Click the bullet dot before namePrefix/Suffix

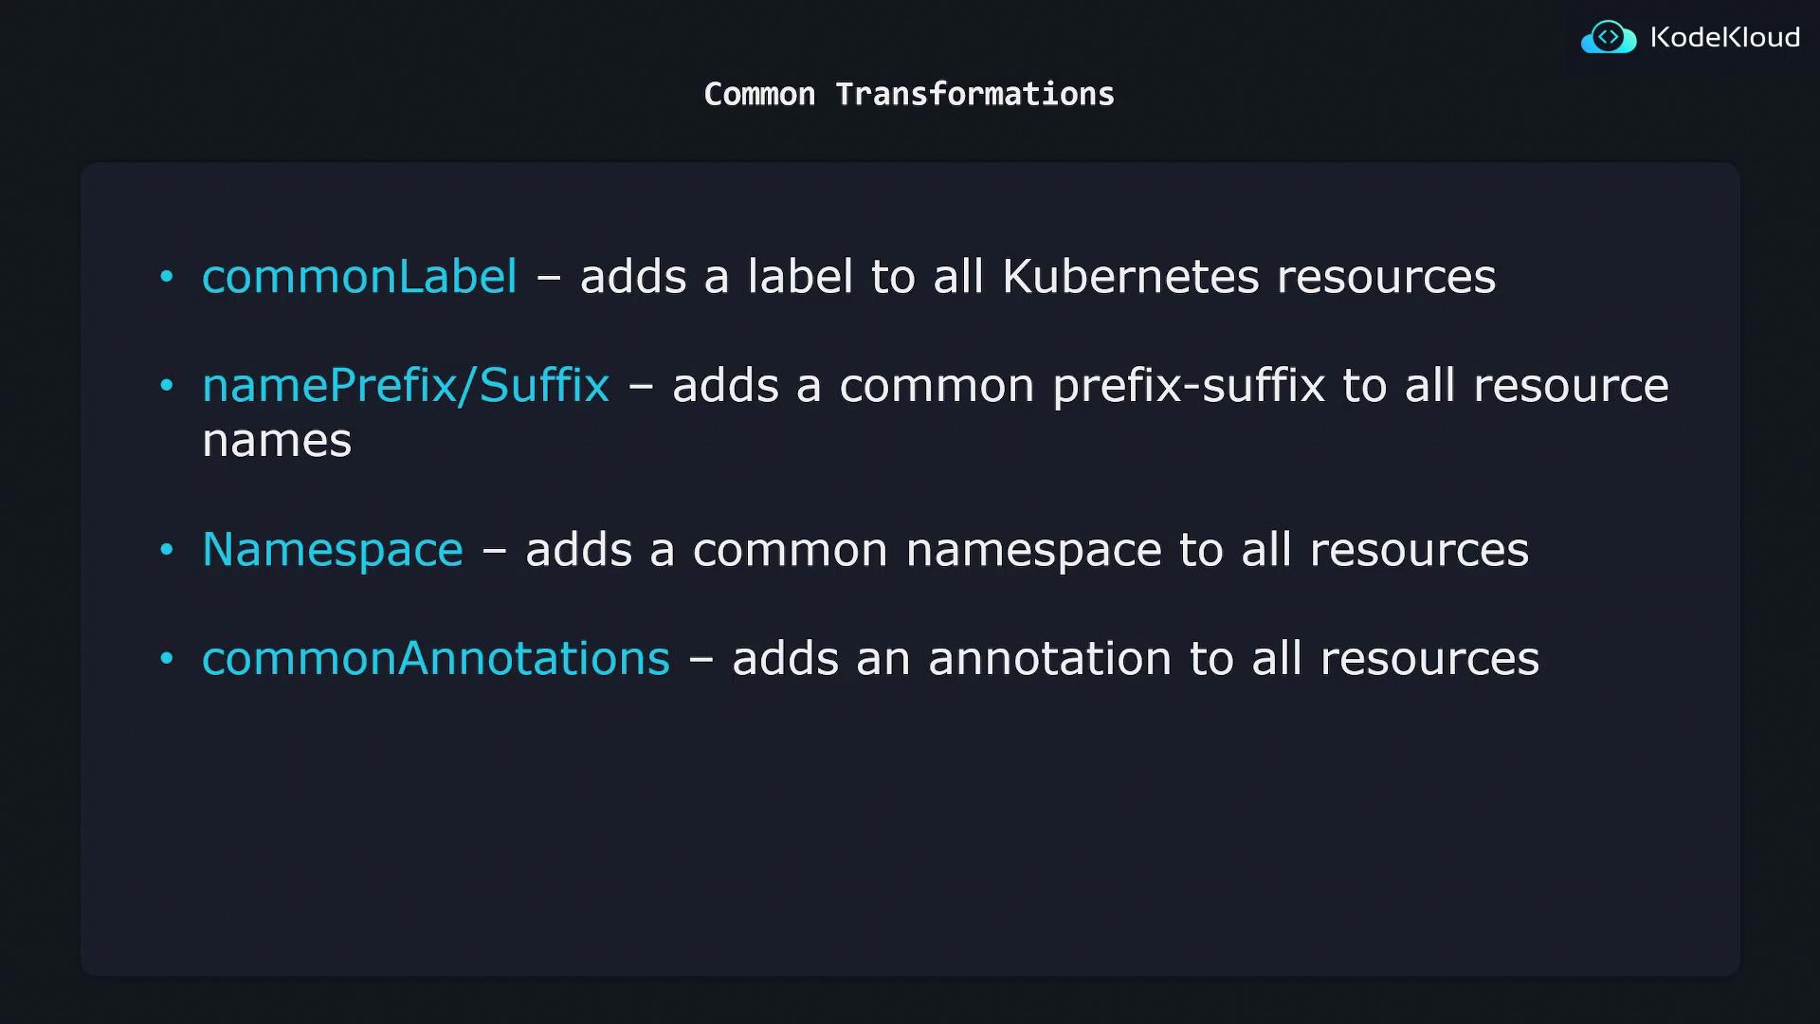click(167, 386)
